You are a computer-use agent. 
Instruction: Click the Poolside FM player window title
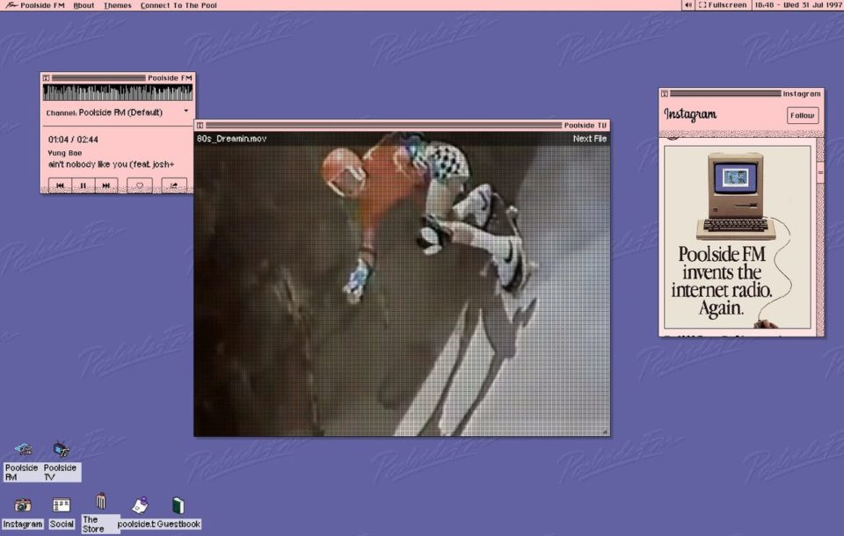[x=170, y=78]
